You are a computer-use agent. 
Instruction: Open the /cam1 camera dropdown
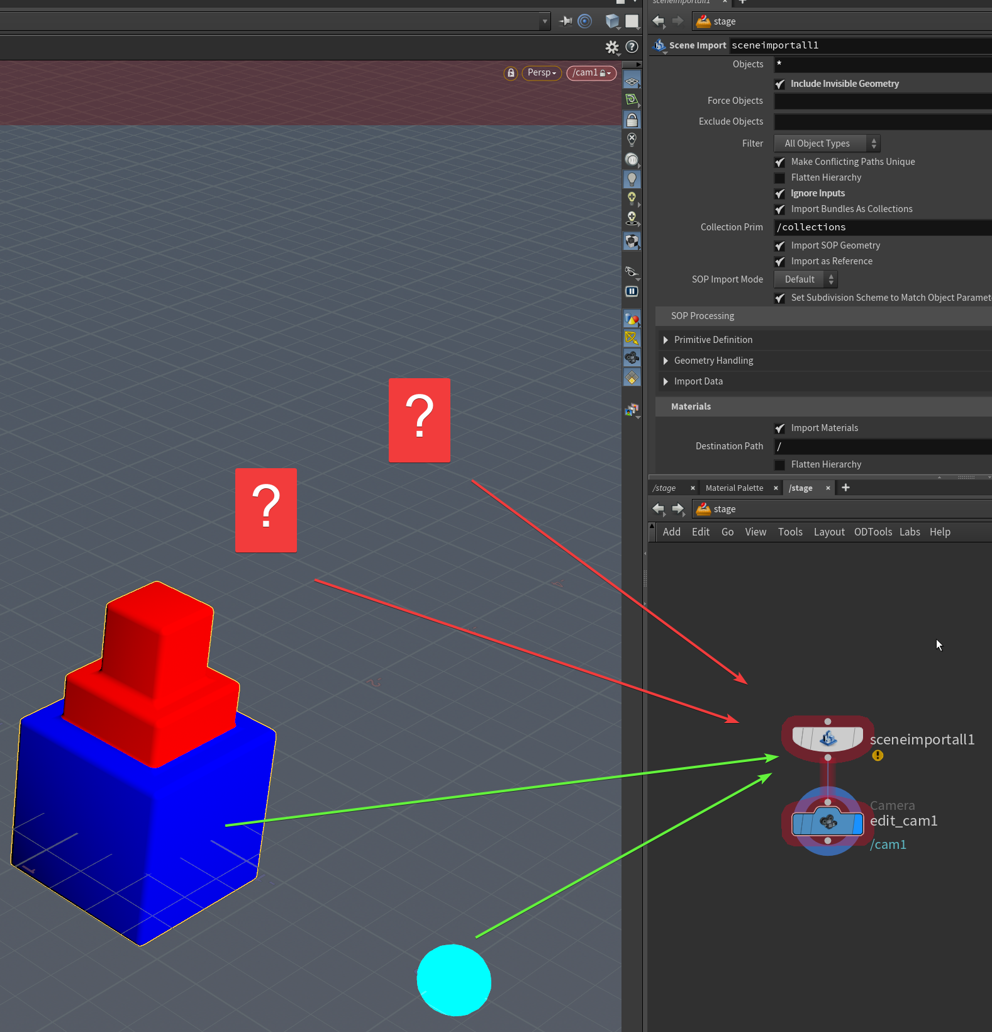[x=591, y=73]
